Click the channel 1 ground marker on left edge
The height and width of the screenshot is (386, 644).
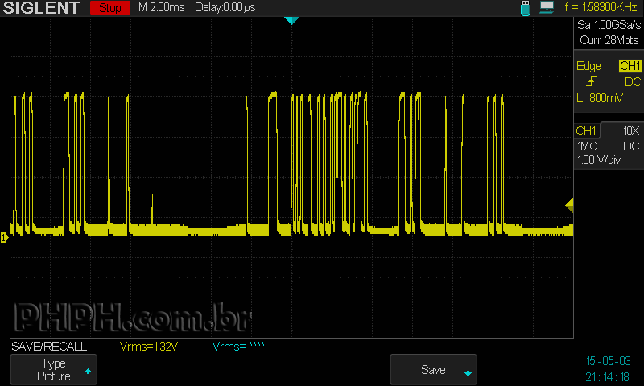[4, 237]
